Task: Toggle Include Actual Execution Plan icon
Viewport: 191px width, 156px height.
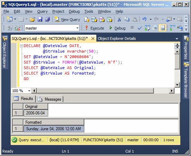Action: click(172, 28)
